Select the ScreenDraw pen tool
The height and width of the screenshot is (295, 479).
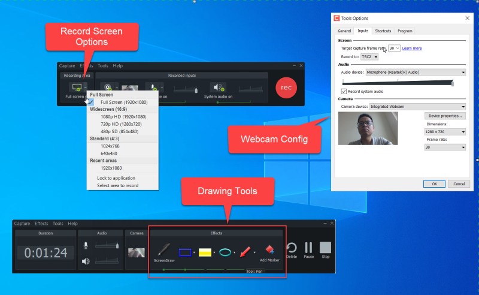point(164,252)
